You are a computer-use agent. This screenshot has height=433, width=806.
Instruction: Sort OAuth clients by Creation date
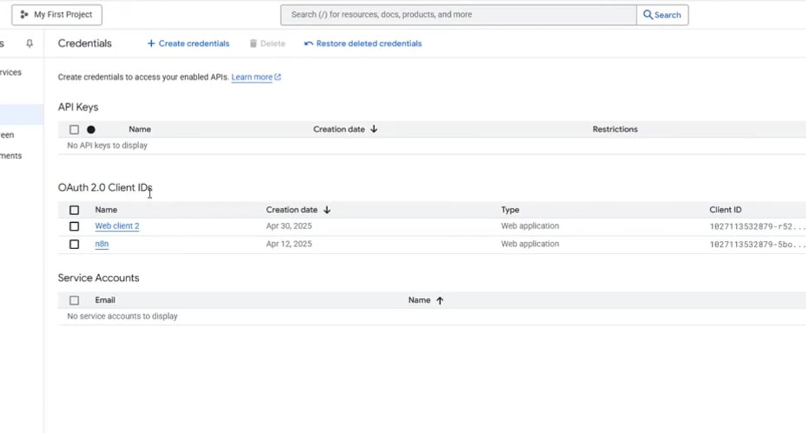(292, 210)
